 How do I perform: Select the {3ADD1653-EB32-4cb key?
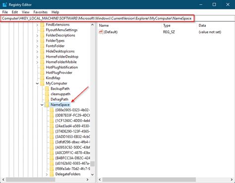[x=72, y=137]
